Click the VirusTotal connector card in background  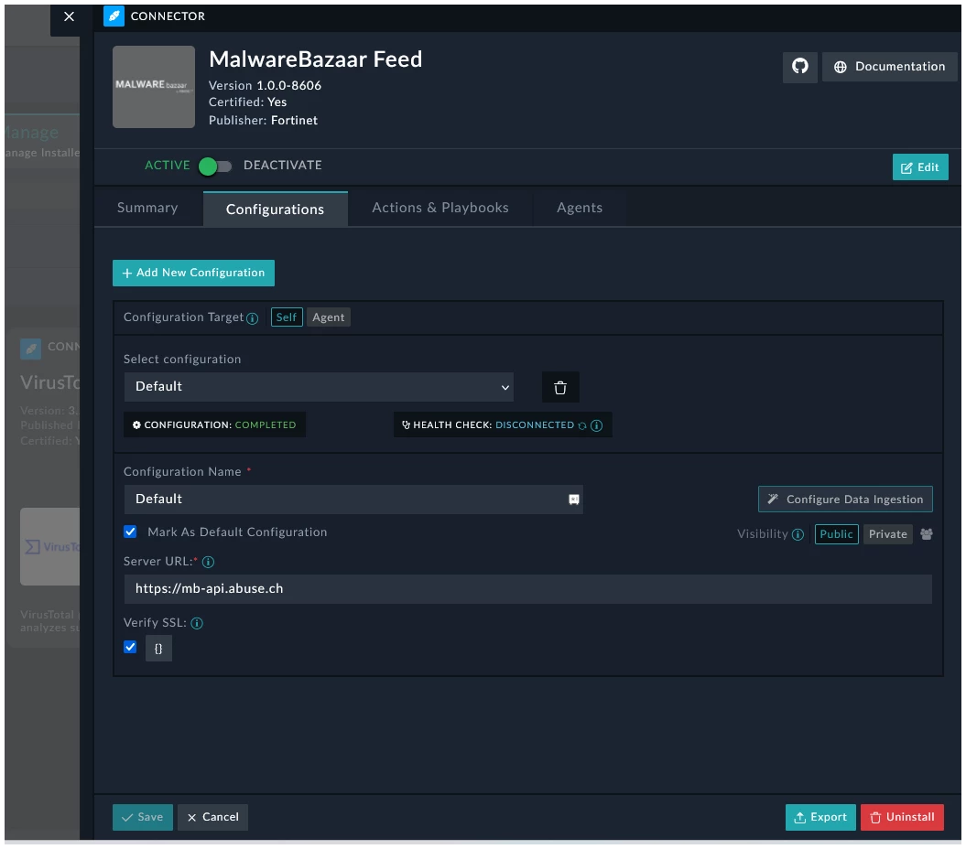pos(44,487)
